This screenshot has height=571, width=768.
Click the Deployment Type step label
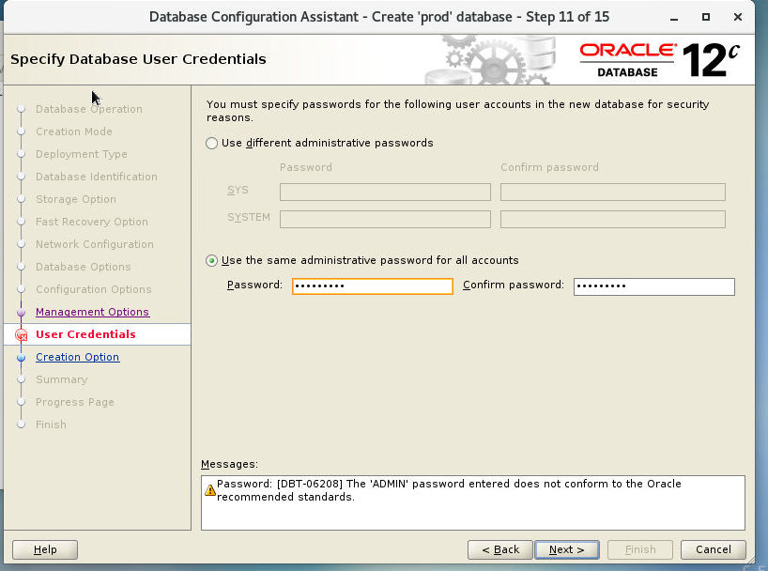[x=82, y=154]
